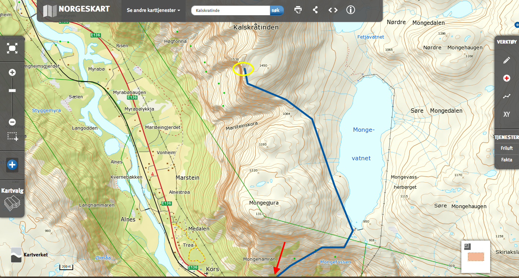Click the zoom slider handle
Viewport: 519px width, 278px height.
[x=12, y=91]
